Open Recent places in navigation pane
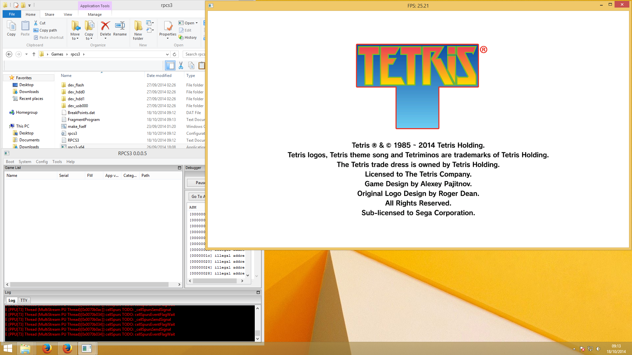The image size is (632, 355). coord(31,99)
